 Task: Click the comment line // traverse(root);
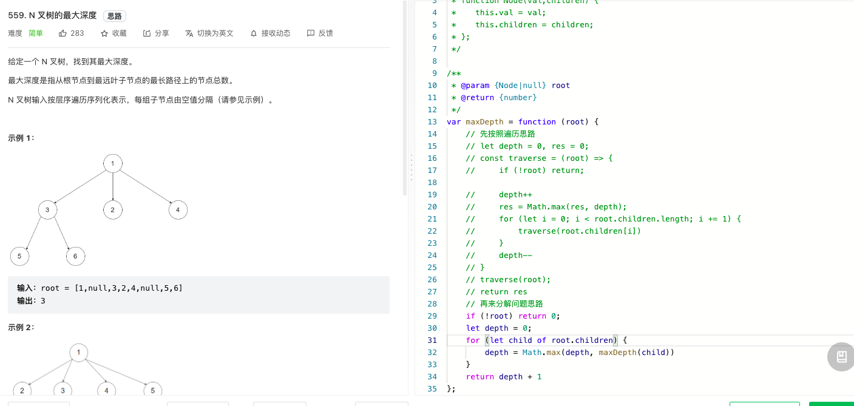pyautogui.click(x=508, y=279)
